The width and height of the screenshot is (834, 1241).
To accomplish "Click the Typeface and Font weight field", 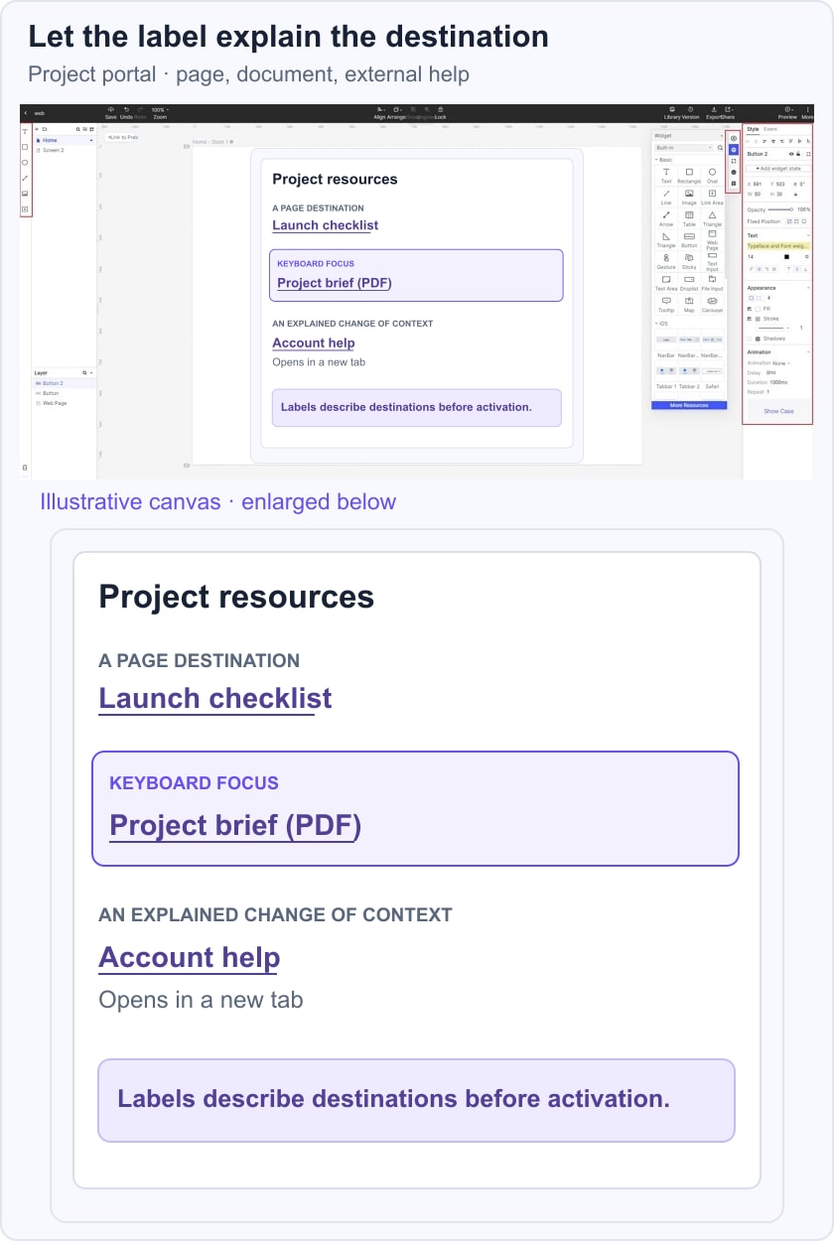I will click(x=778, y=246).
